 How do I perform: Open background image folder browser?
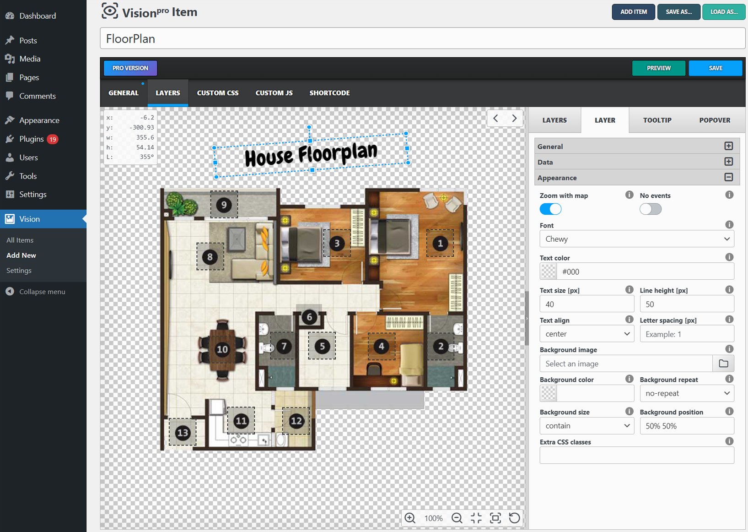coord(723,364)
